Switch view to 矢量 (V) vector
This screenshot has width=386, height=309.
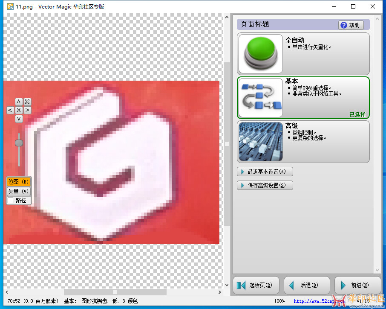click(x=19, y=191)
